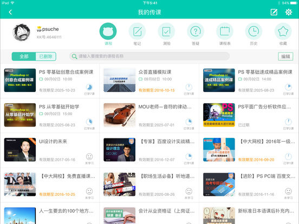Screen dimensions: 299x224
Task: Open the violin course thumbnail
Action: pyautogui.click(x=119, y=115)
